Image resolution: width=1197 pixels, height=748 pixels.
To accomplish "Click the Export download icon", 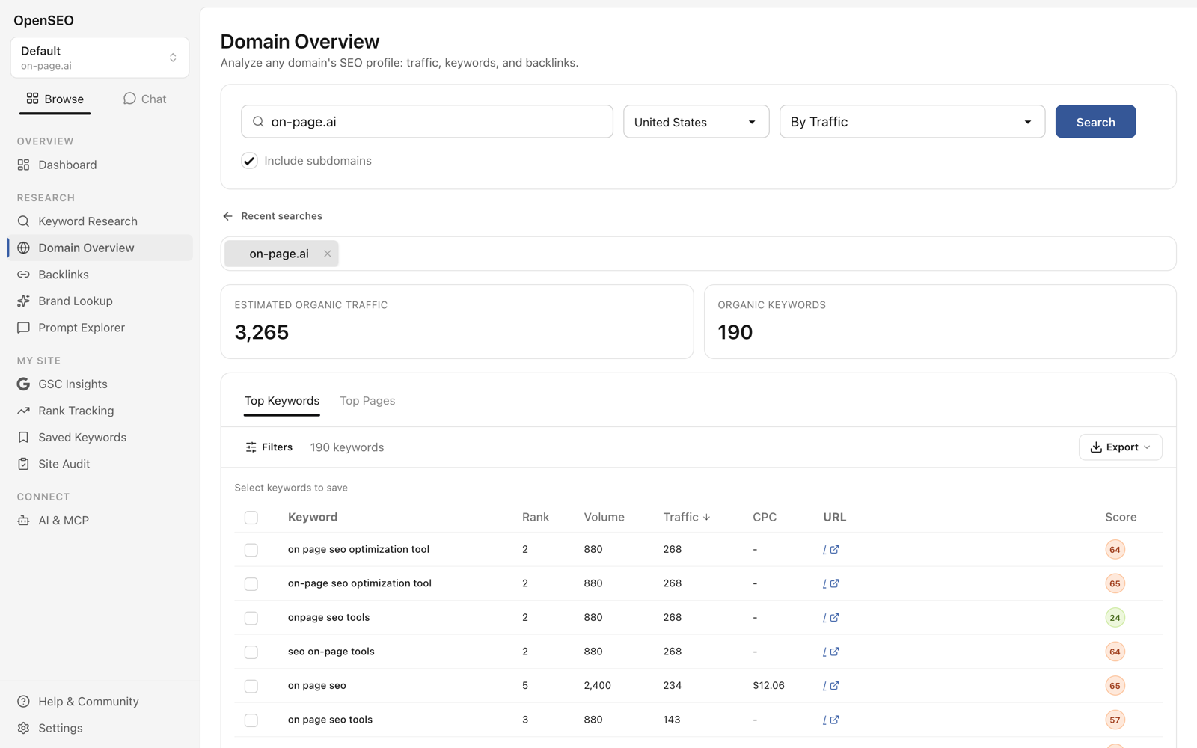I will click(1096, 447).
